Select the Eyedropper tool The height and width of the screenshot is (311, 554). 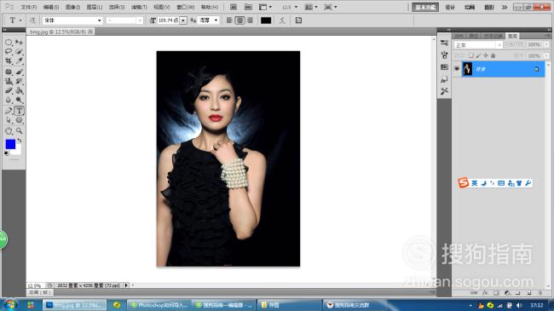click(x=19, y=61)
